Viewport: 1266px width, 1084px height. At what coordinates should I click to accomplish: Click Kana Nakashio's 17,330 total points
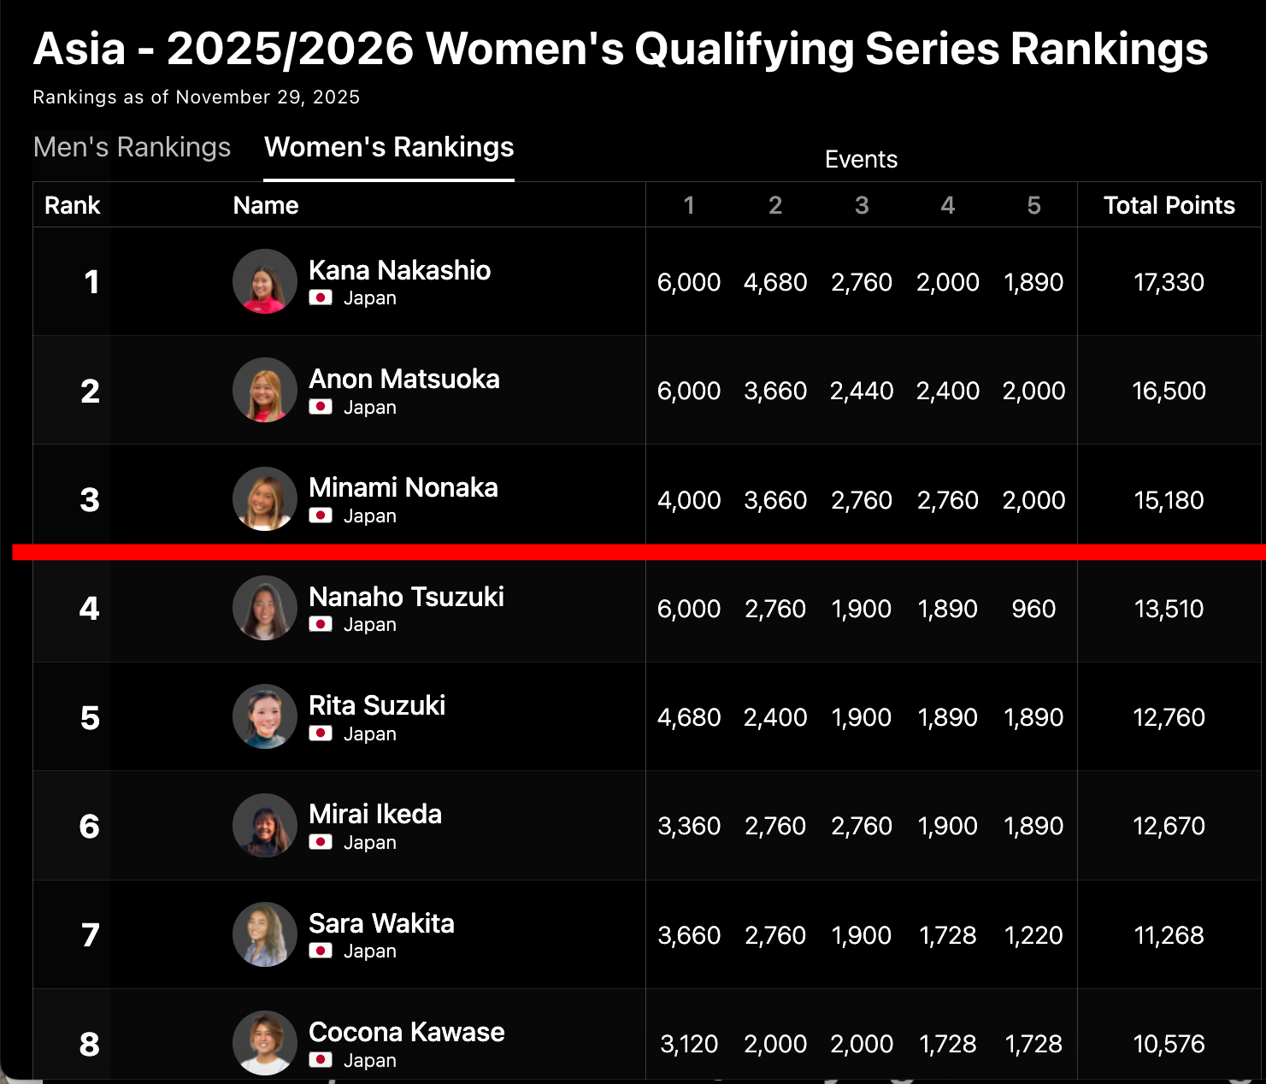[x=1169, y=282]
